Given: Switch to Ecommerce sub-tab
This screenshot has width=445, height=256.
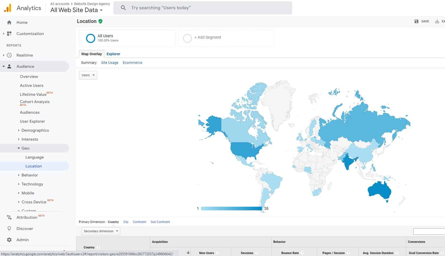Looking at the screenshot, I should coord(132,63).
